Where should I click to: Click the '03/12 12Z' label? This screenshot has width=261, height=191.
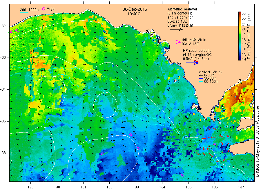click(x=190, y=44)
